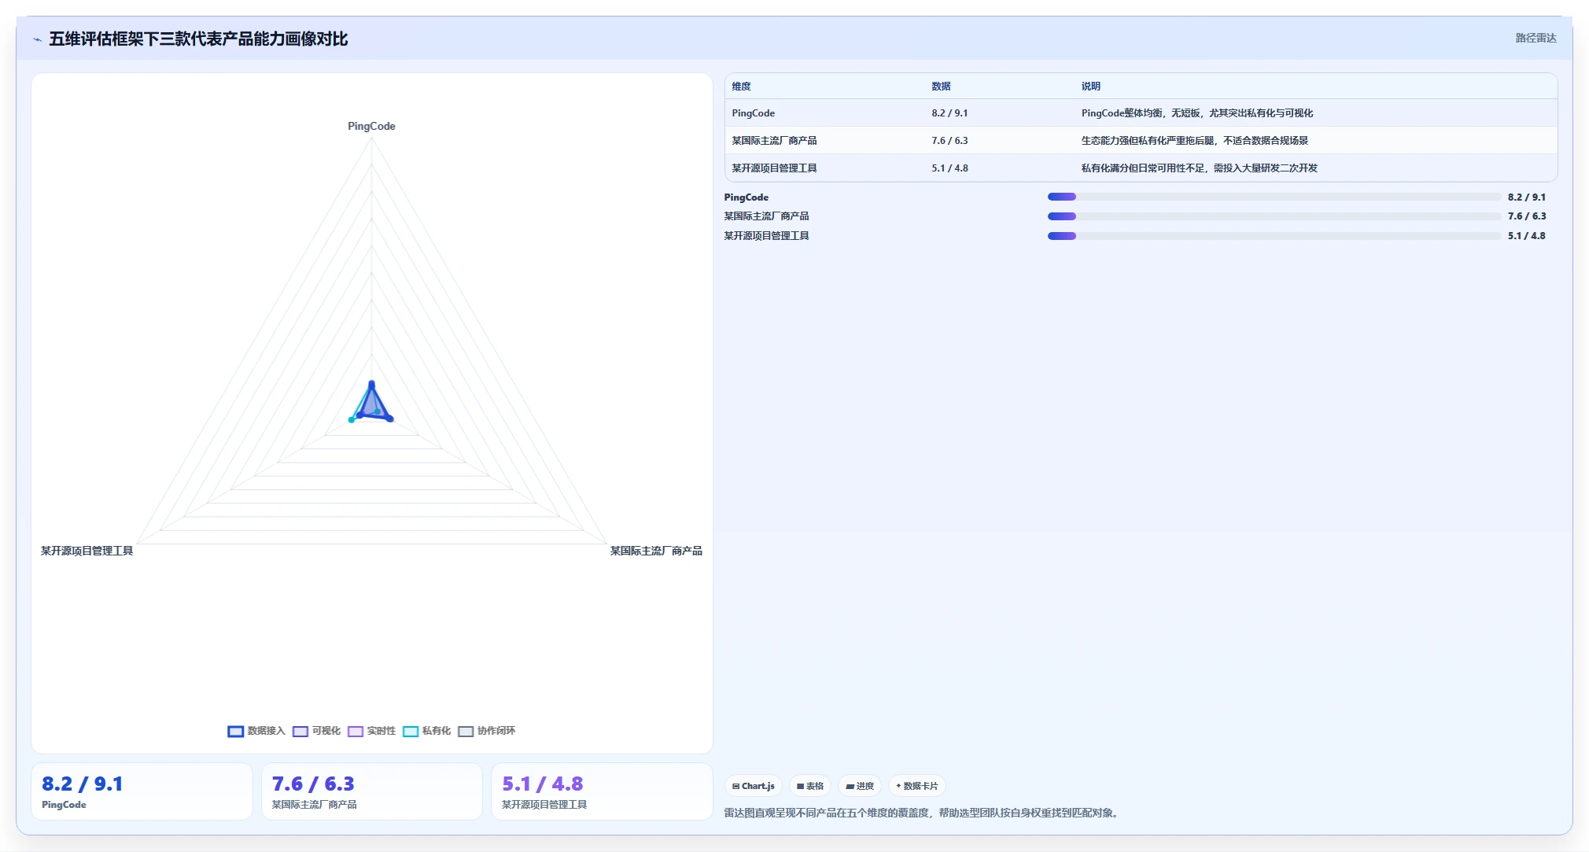Click the 某国际主流厂商产品 axis label on the radar
This screenshot has width=1589, height=852.
click(656, 551)
